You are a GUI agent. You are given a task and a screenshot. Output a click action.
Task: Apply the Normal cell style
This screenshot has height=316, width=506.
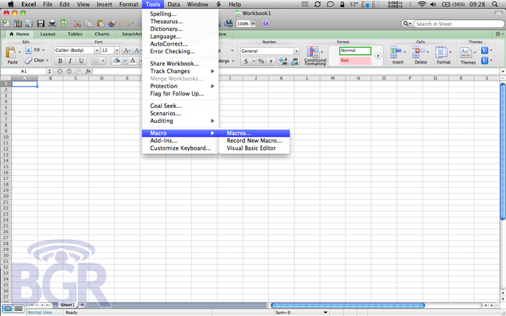tap(355, 51)
